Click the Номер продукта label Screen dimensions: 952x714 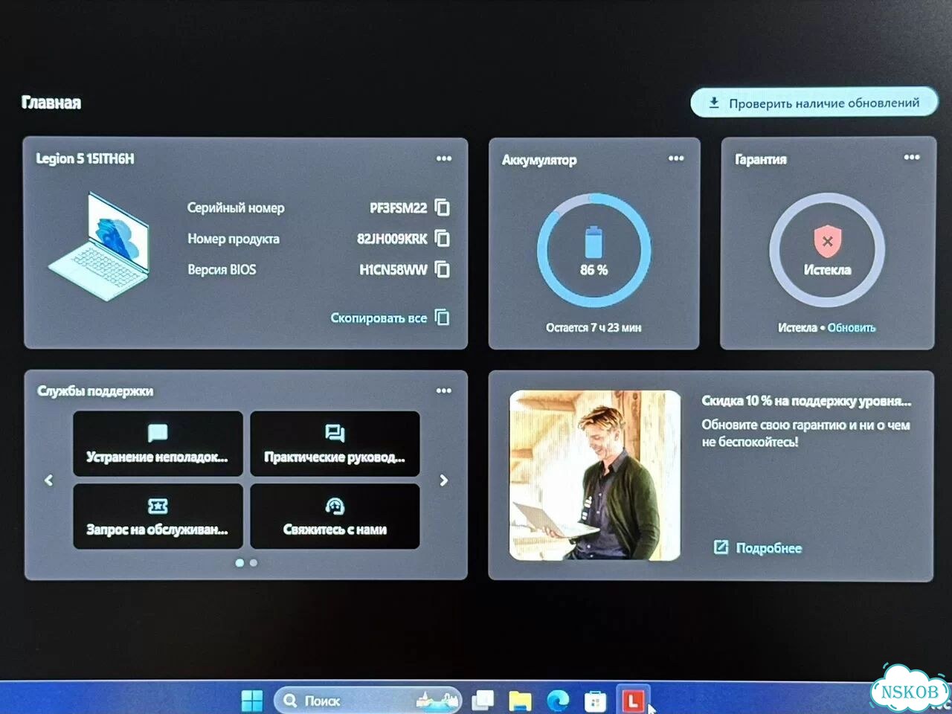[234, 239]
